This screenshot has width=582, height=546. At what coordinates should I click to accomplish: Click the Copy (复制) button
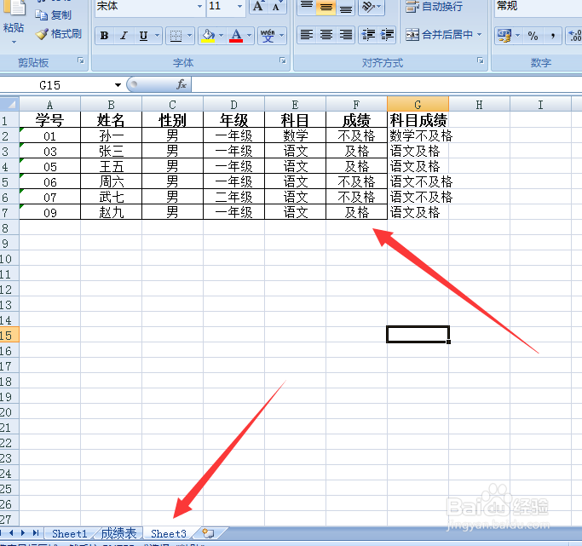(x=54, y=14)
